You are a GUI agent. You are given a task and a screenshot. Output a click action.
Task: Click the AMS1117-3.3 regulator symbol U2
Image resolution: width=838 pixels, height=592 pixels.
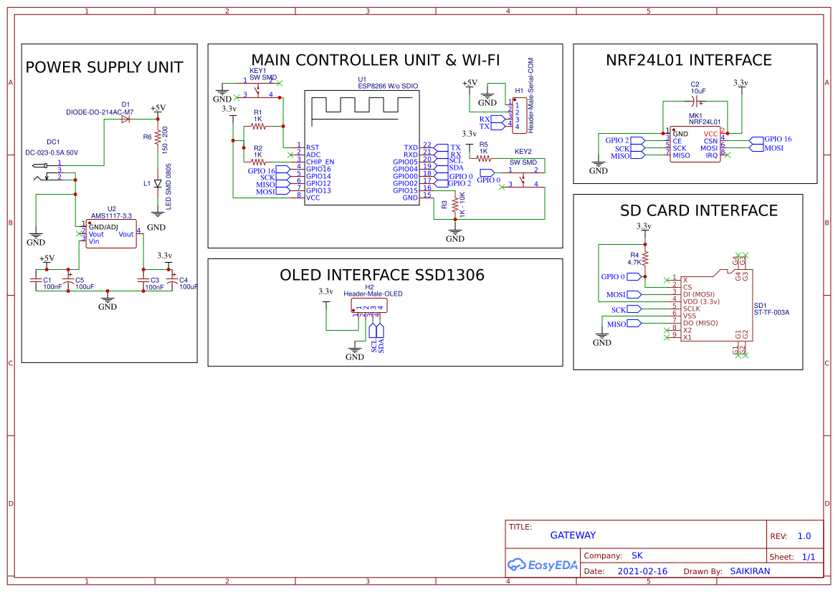point(110,233)
